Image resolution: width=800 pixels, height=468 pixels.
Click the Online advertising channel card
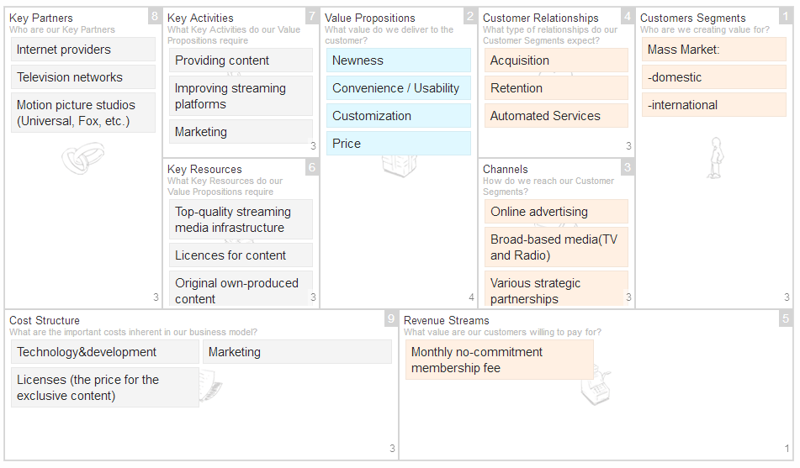(x=556, y=212)
